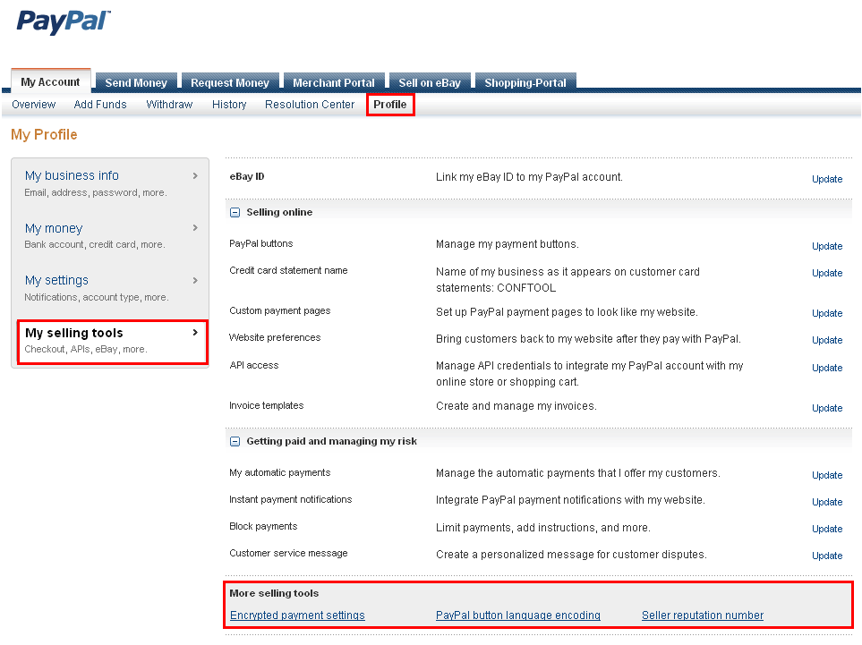This screenshot has height=645, width=862.
Task: Open the Shopping-Portal tab
Action: tap(525, 82)
